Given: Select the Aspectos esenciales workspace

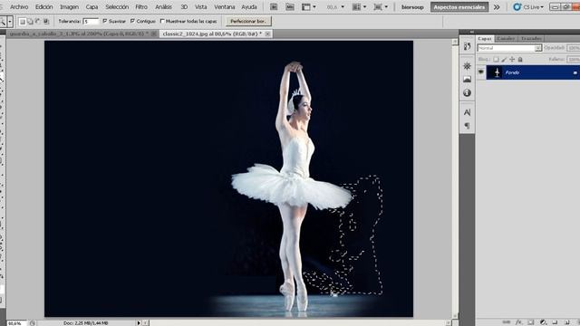Looking at the screenshot, I should (x=459, y=7).
